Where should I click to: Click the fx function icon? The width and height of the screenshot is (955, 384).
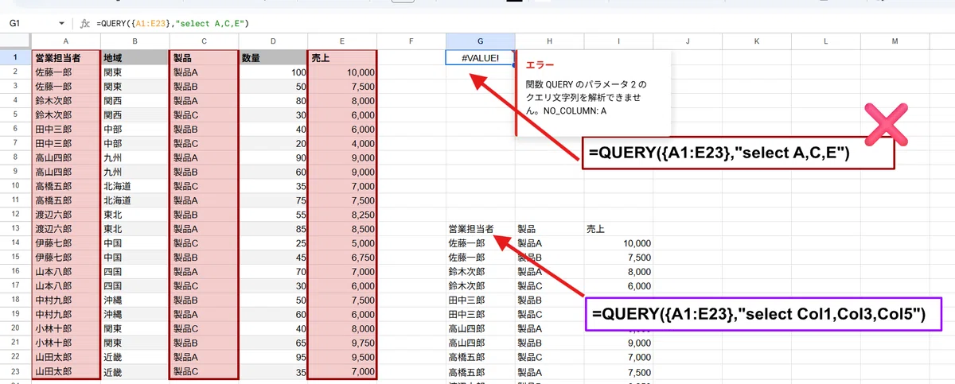tap(85, 24)
